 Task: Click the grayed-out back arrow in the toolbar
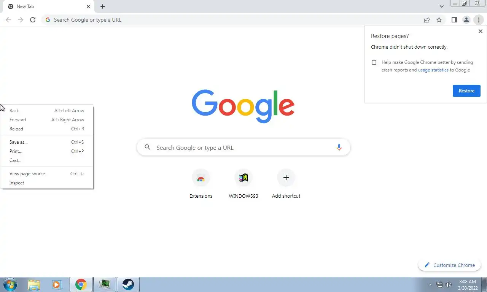pos(8,20)
